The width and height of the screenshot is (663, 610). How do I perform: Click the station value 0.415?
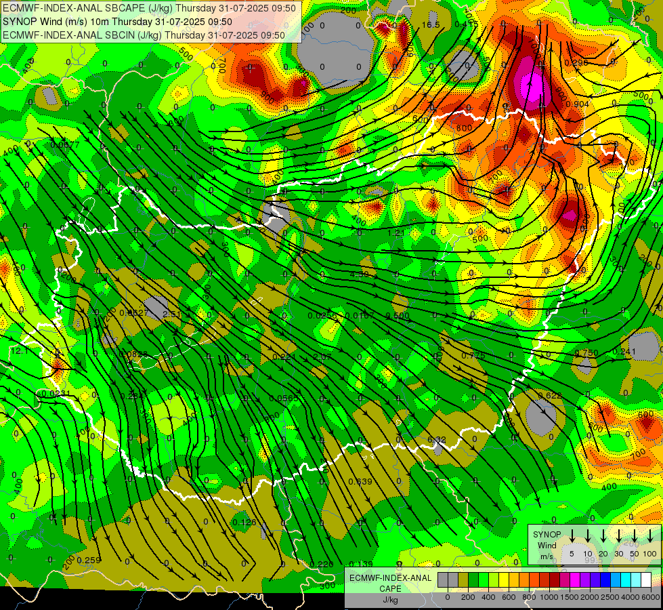[x=467, y=24]
